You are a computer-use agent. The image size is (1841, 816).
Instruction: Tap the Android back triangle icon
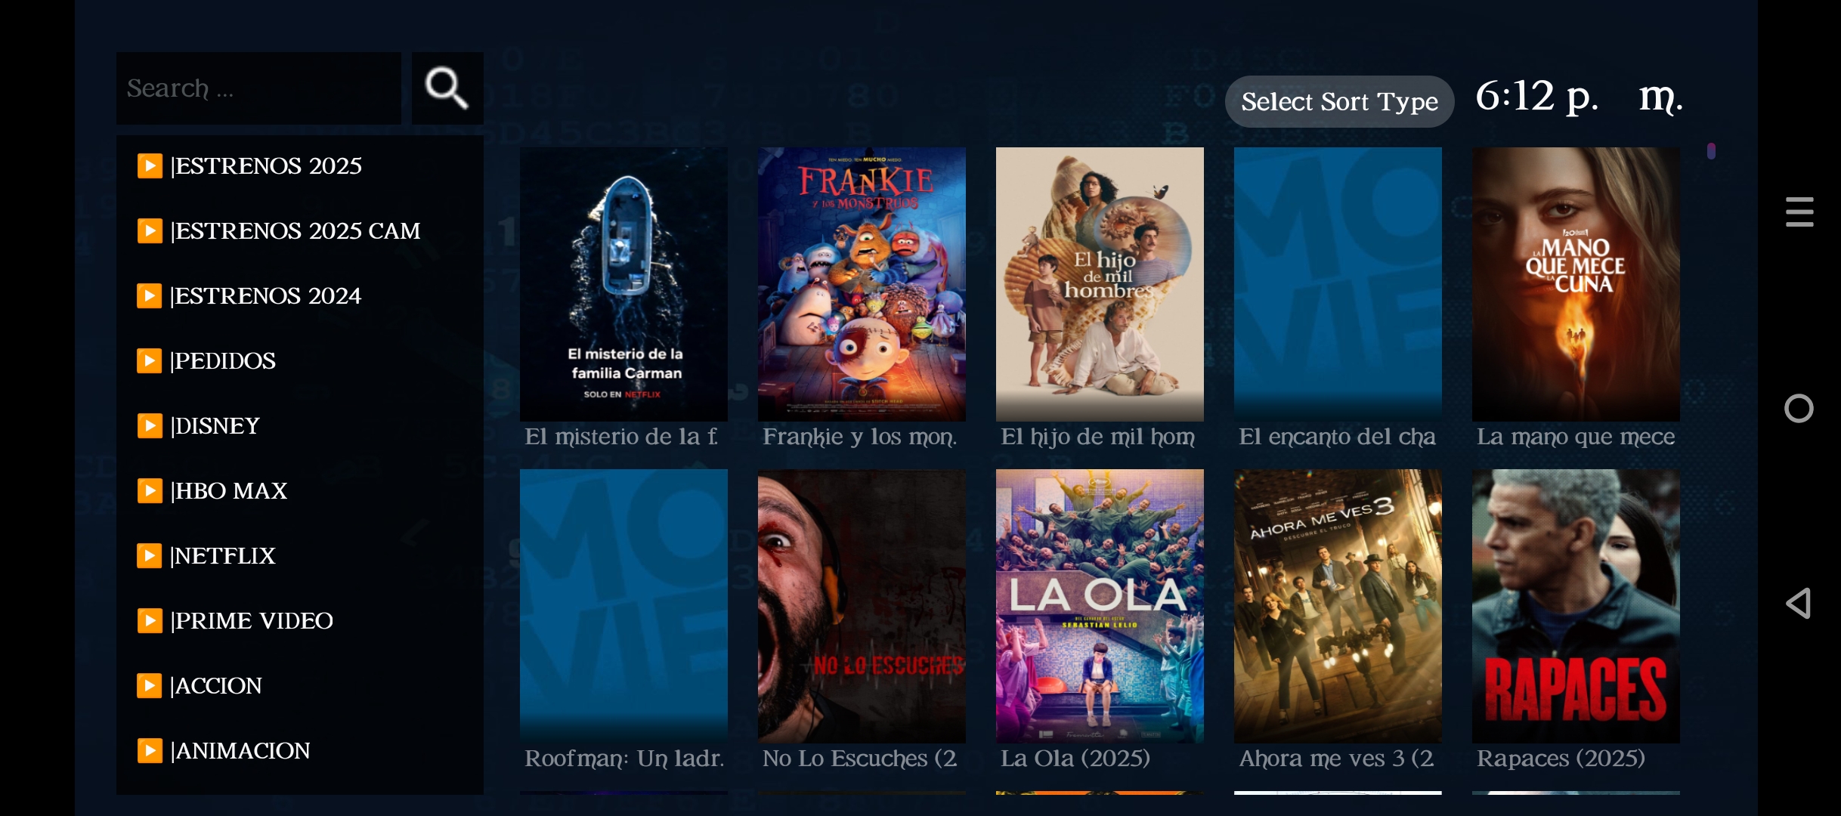pos(1799,603)
